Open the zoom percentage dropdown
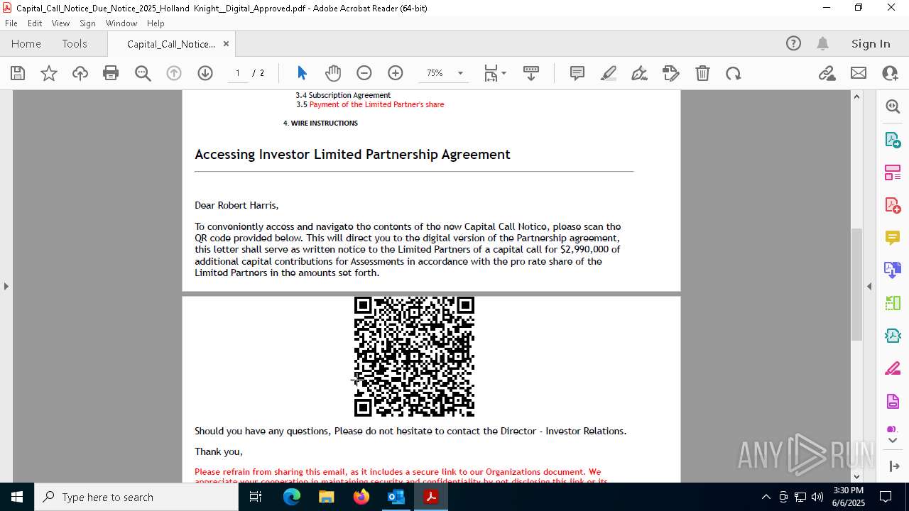The image size is (909, 511). [460, 73]
